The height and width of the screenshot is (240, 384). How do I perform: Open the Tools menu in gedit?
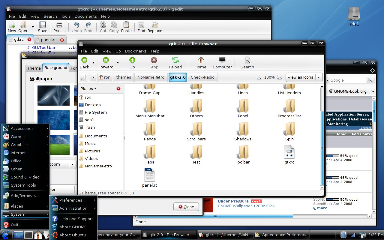coord(66,16)
